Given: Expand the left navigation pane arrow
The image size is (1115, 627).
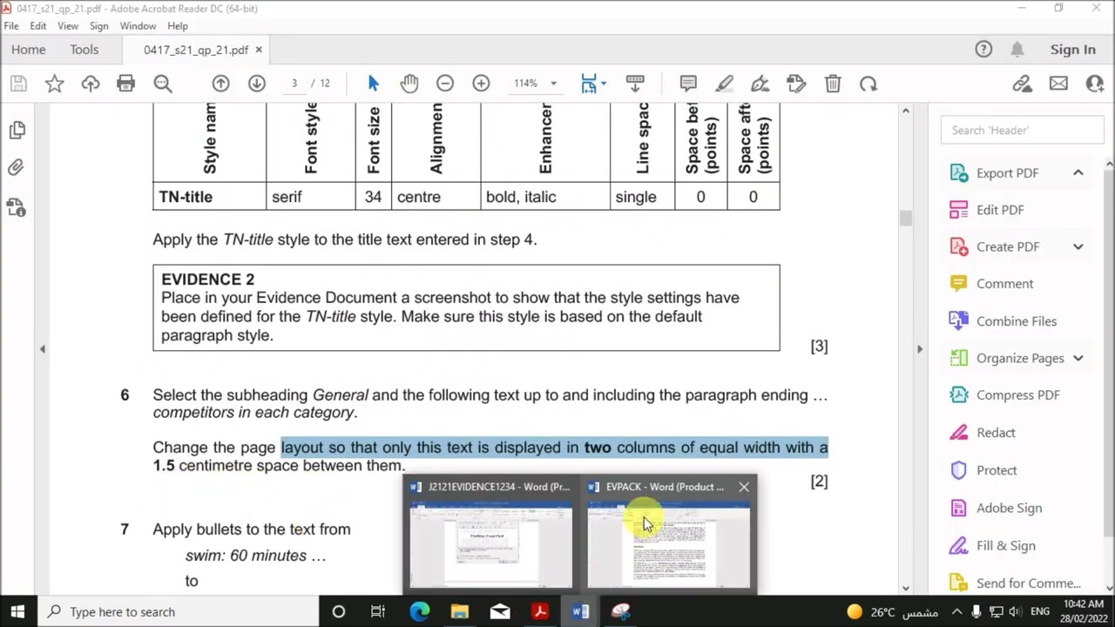Looking at the screenshot, I should point(42,349).
